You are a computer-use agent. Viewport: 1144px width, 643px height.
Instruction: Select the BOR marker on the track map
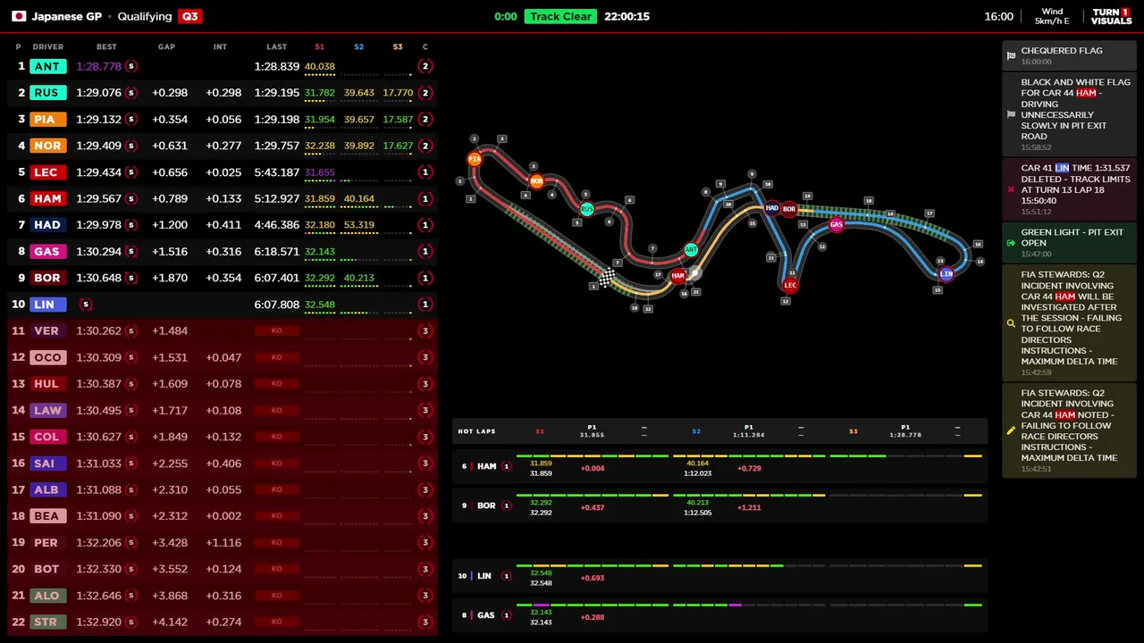[x=789, y=209]
